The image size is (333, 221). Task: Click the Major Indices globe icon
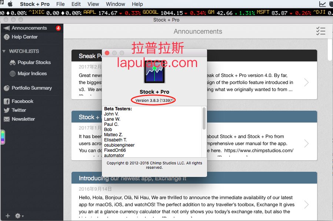pos(13,73)
